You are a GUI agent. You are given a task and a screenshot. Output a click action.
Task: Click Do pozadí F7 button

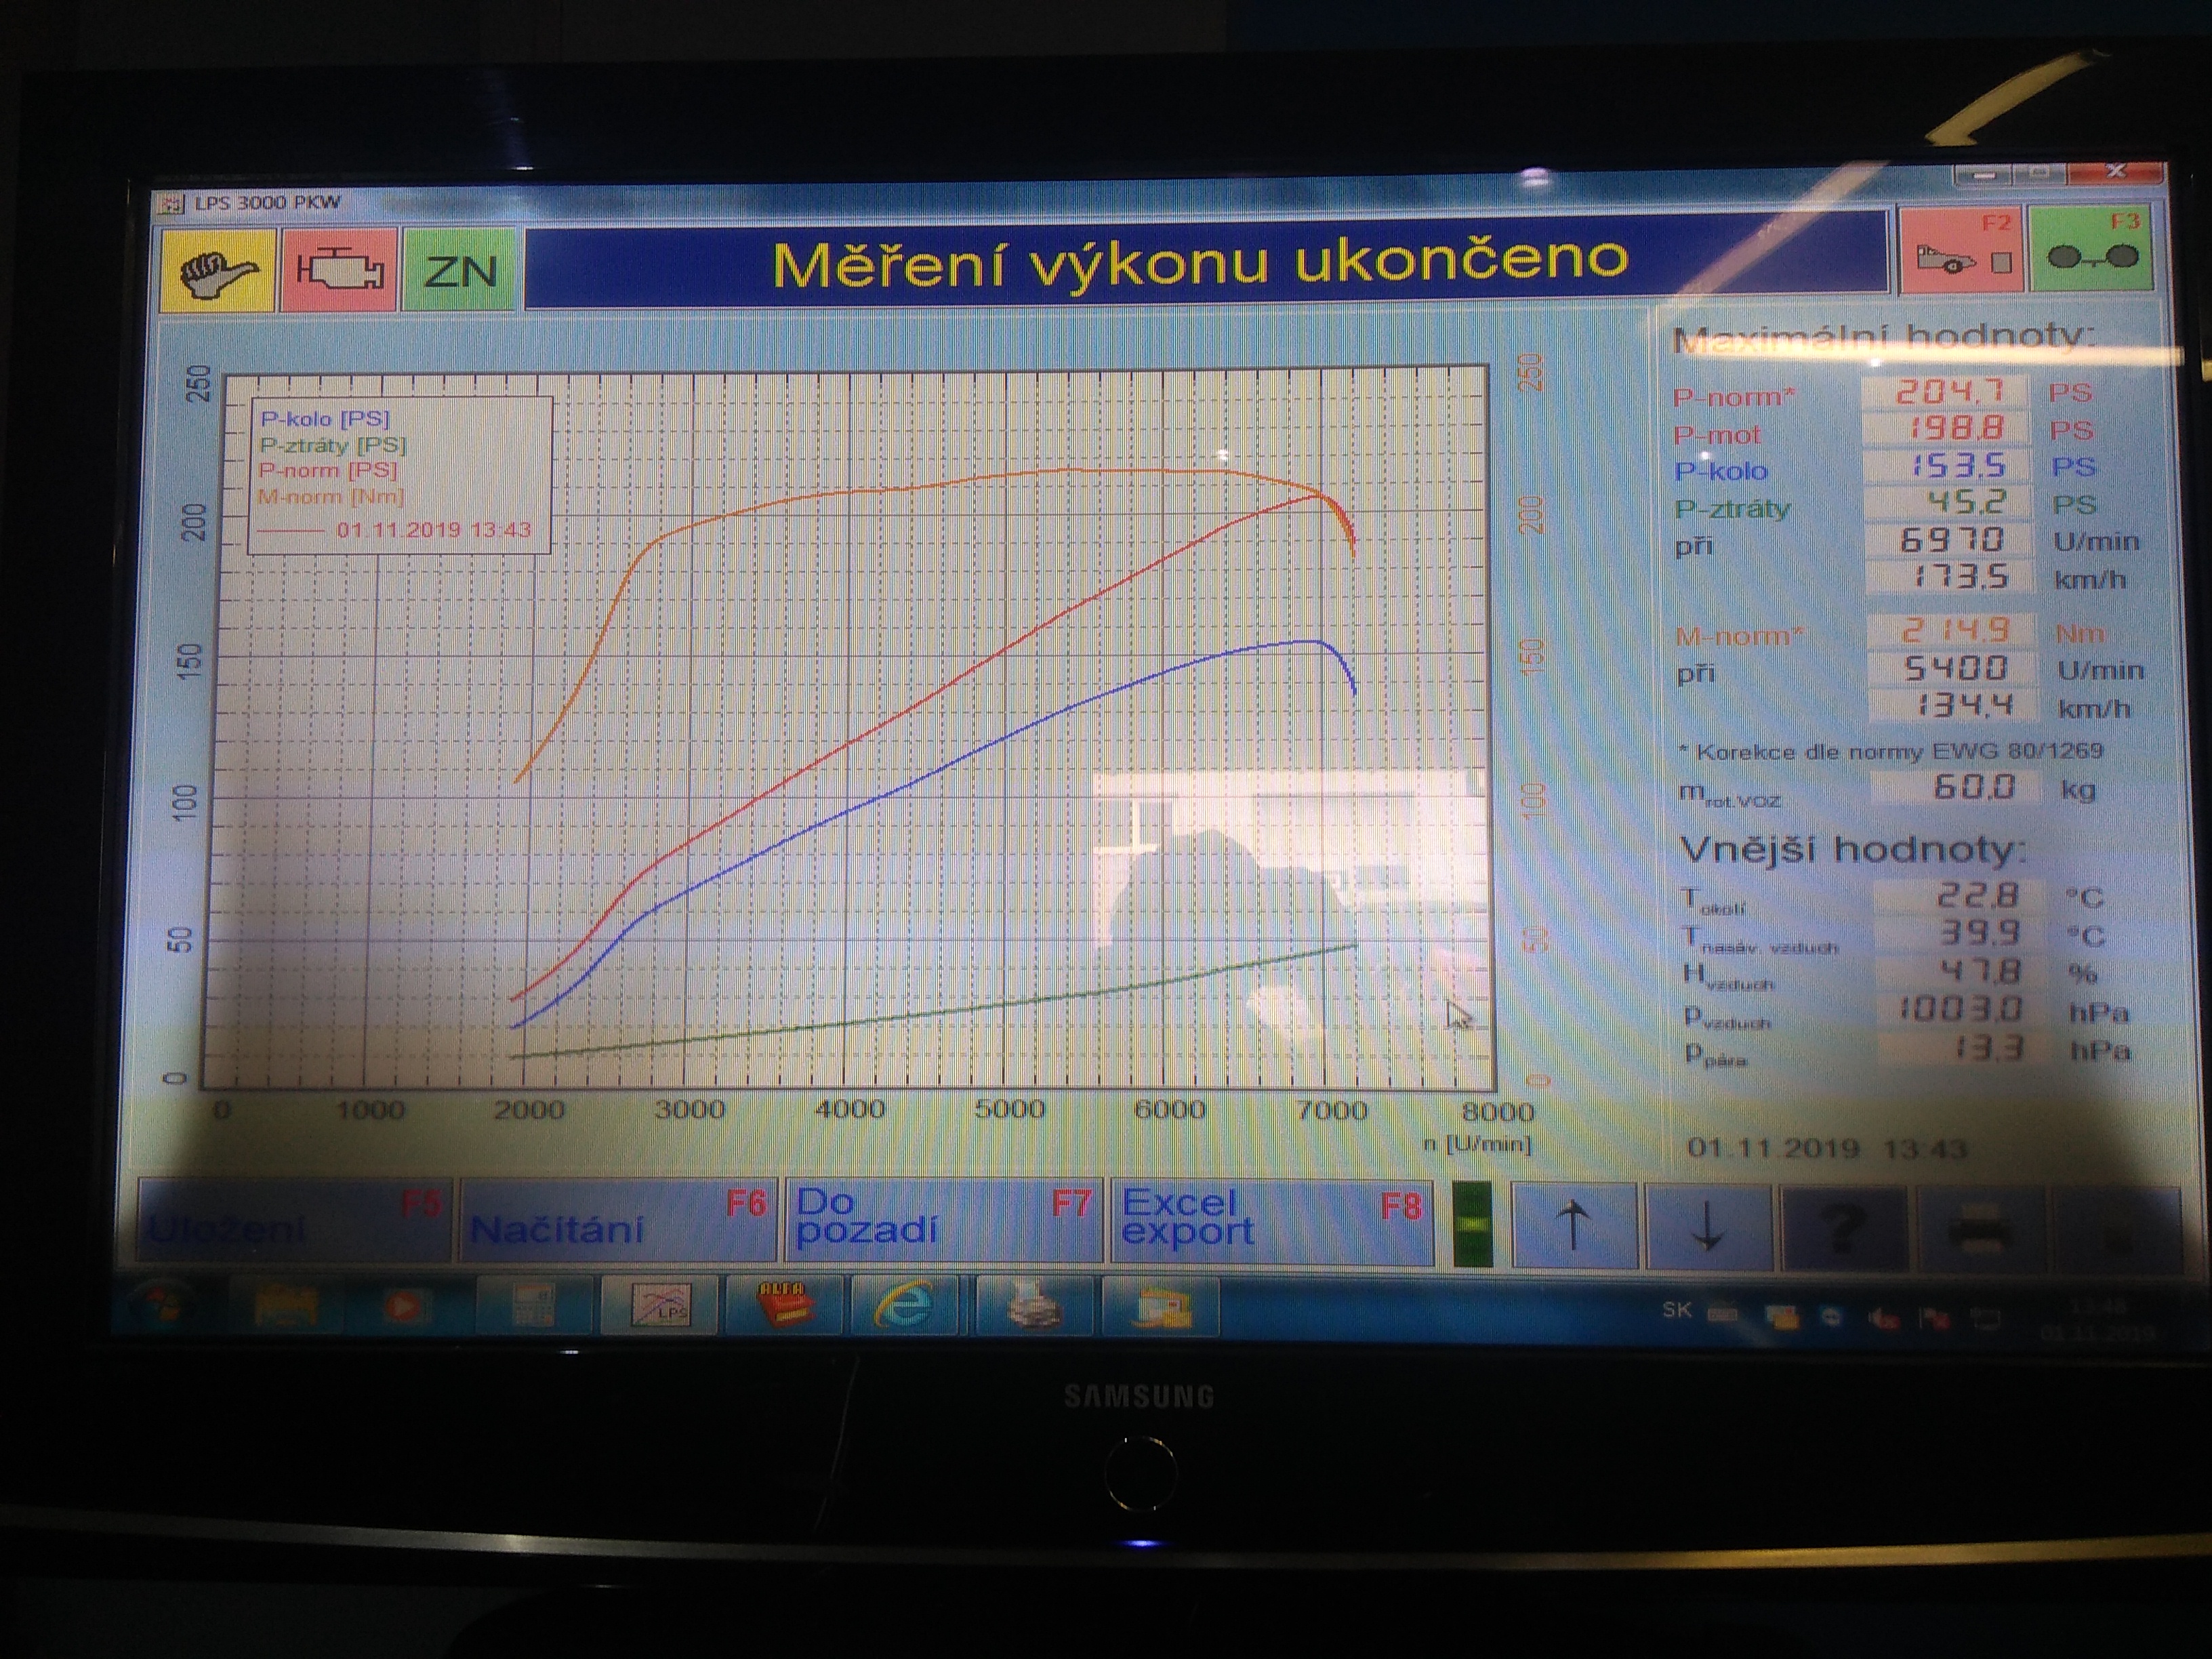tap(943, 1220)
